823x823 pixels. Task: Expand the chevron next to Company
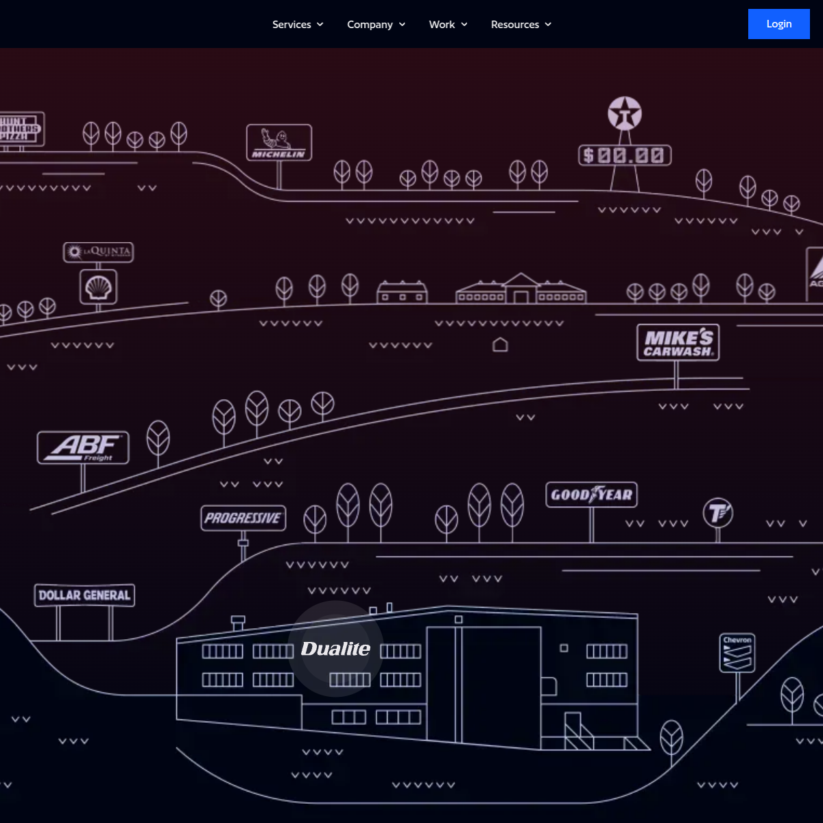click(402, 24)
